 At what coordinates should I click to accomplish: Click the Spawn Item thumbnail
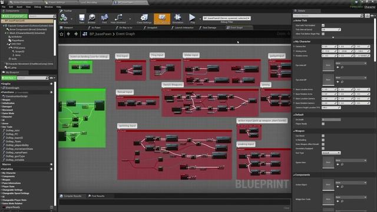coord(328,163)
